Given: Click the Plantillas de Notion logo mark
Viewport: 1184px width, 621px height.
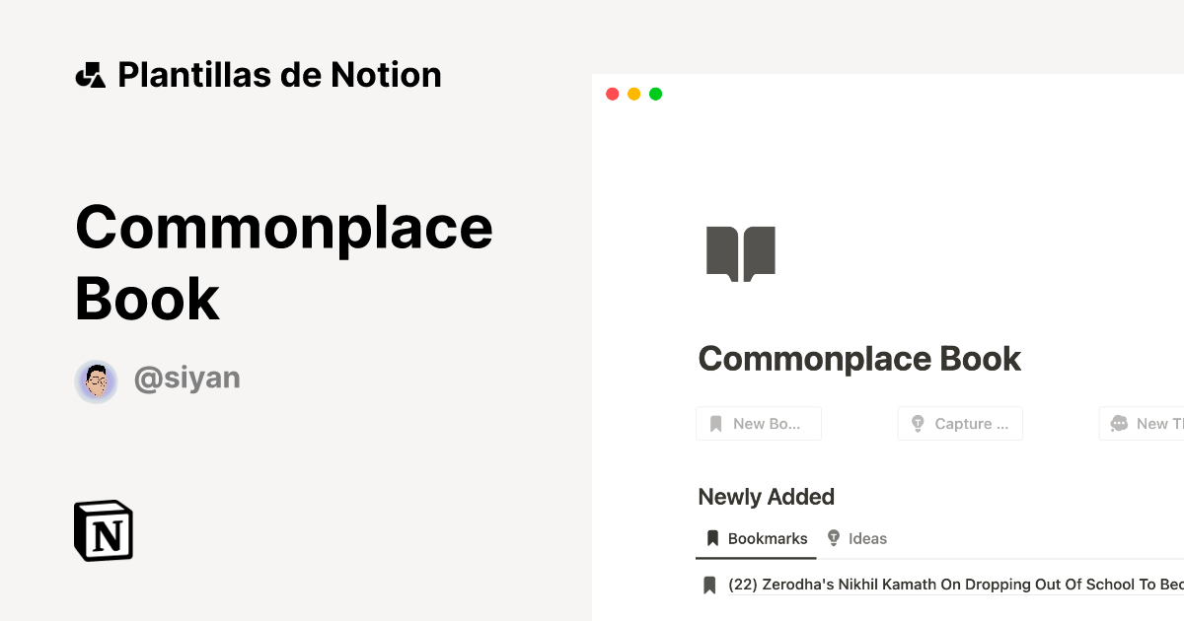Looking at the screenshot, I should (x=92, y=73).
